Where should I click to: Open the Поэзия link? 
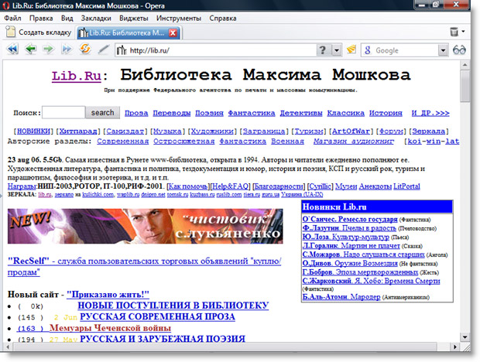[x=209, y=113]
